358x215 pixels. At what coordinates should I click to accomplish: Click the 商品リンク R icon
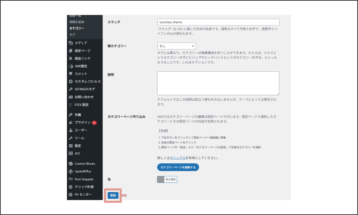[x=71, y=58]
